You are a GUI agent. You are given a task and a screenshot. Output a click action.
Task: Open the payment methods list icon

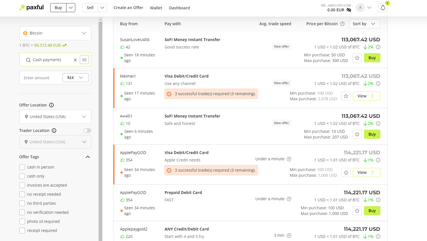click(84, 60)
